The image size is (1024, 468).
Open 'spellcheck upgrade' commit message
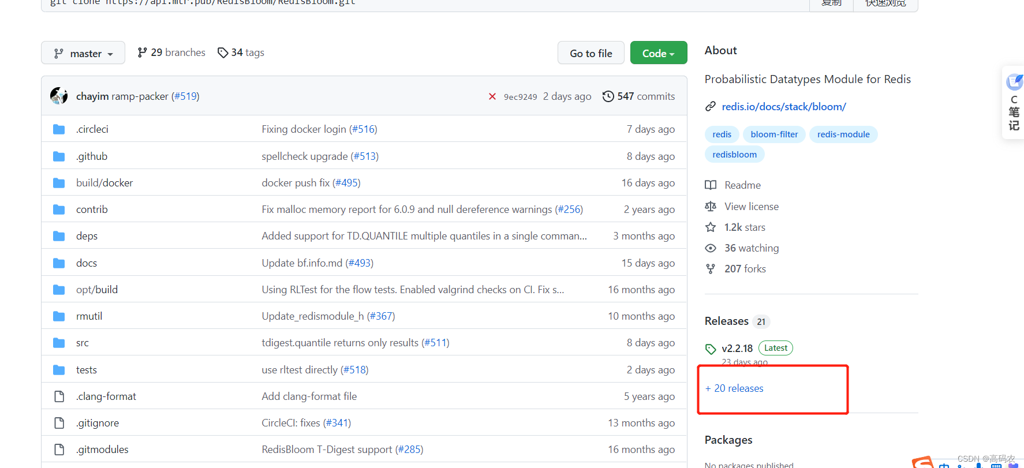click(305, 156)
